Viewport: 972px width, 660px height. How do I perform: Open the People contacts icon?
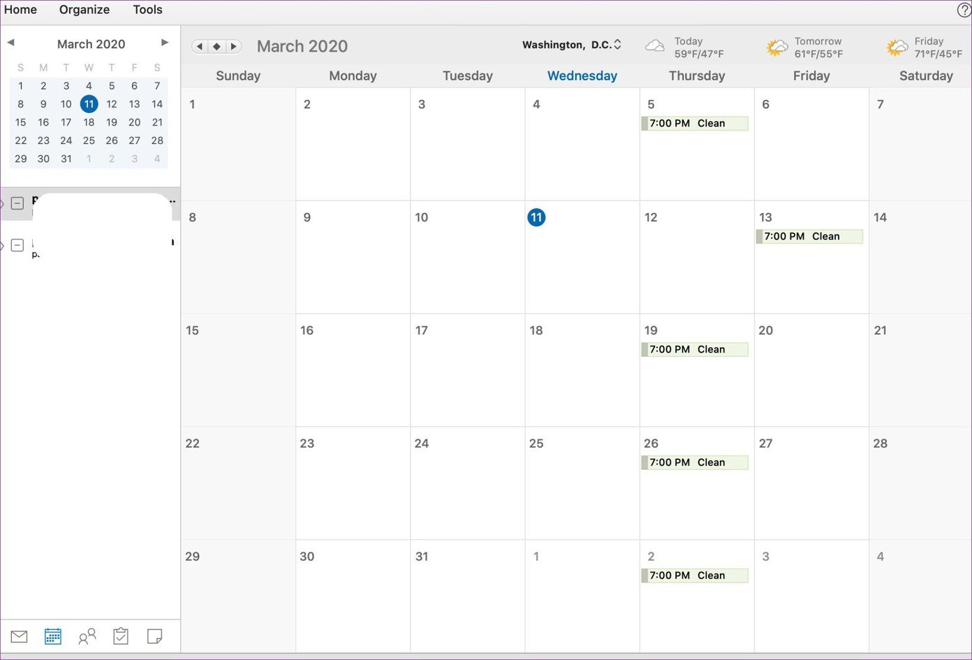87,636
